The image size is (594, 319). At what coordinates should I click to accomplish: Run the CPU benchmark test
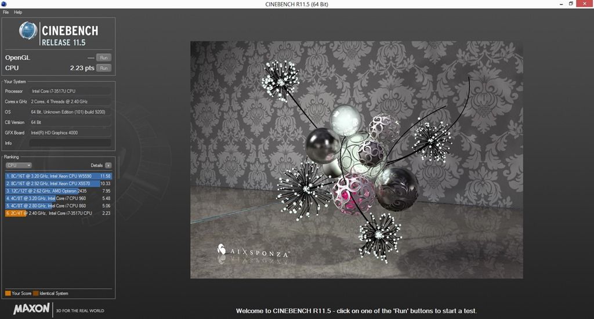(103, 68)
